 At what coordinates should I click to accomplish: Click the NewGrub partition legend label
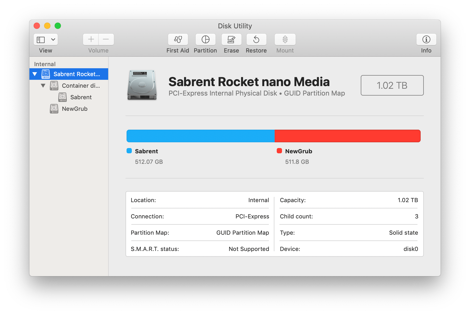click(x=299, y=151)
